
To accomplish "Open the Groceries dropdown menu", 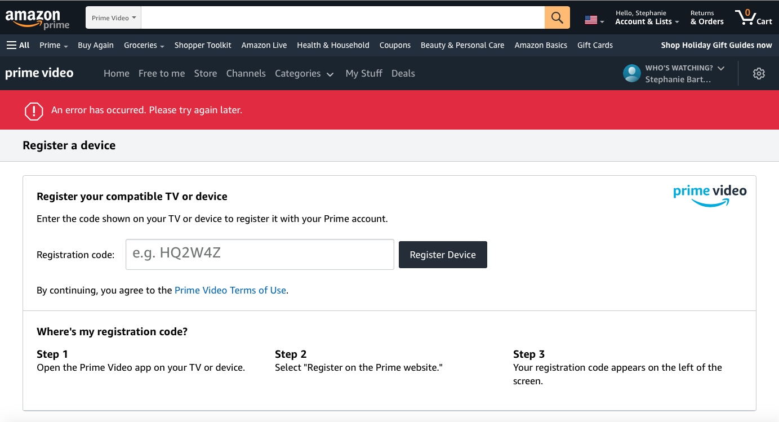I will [144, 45].
